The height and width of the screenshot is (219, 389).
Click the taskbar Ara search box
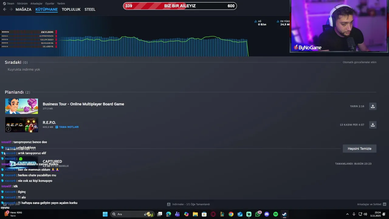pos(133,214)
